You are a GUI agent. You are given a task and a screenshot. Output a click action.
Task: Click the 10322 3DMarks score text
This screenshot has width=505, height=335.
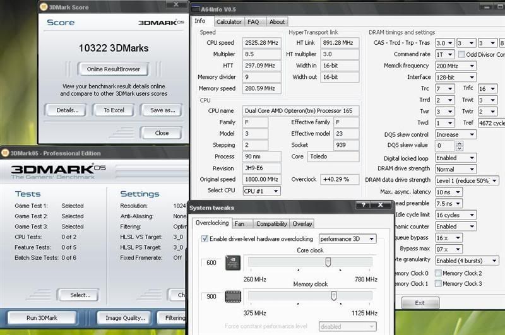(114, 48)
